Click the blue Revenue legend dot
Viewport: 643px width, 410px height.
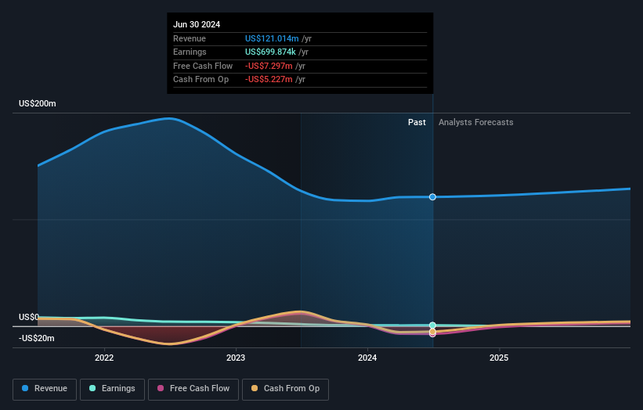click(25, 388)
